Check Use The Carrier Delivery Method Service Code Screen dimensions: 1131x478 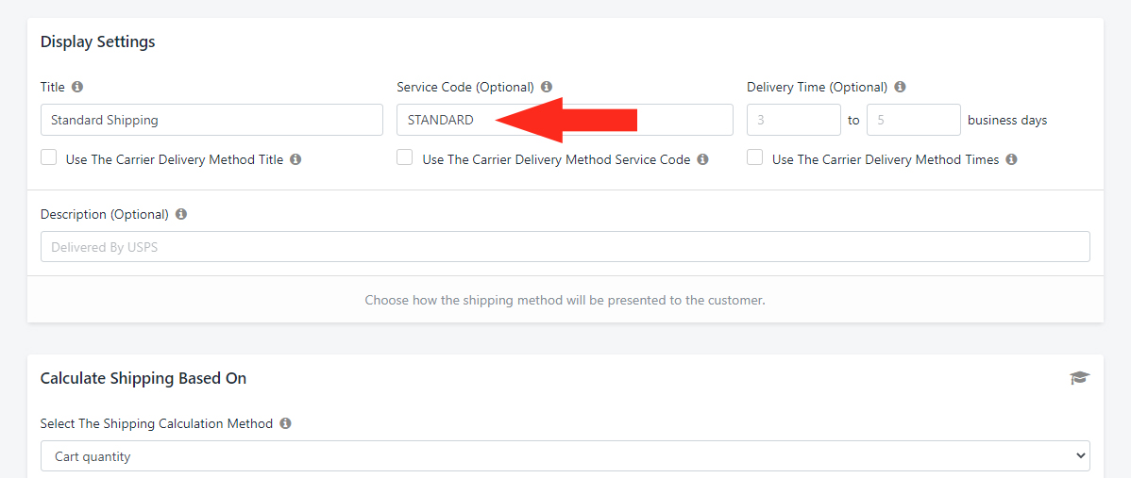(405, 157)
